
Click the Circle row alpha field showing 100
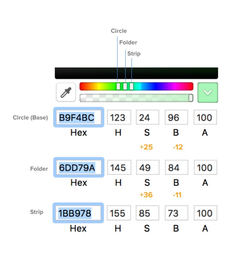(x=205, y=117)
